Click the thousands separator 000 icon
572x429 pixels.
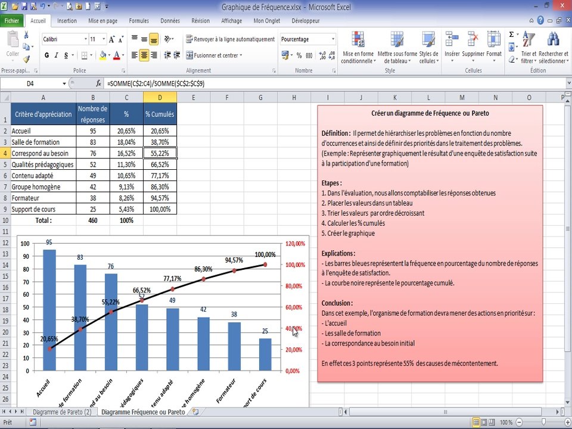[x=309, y=55]
